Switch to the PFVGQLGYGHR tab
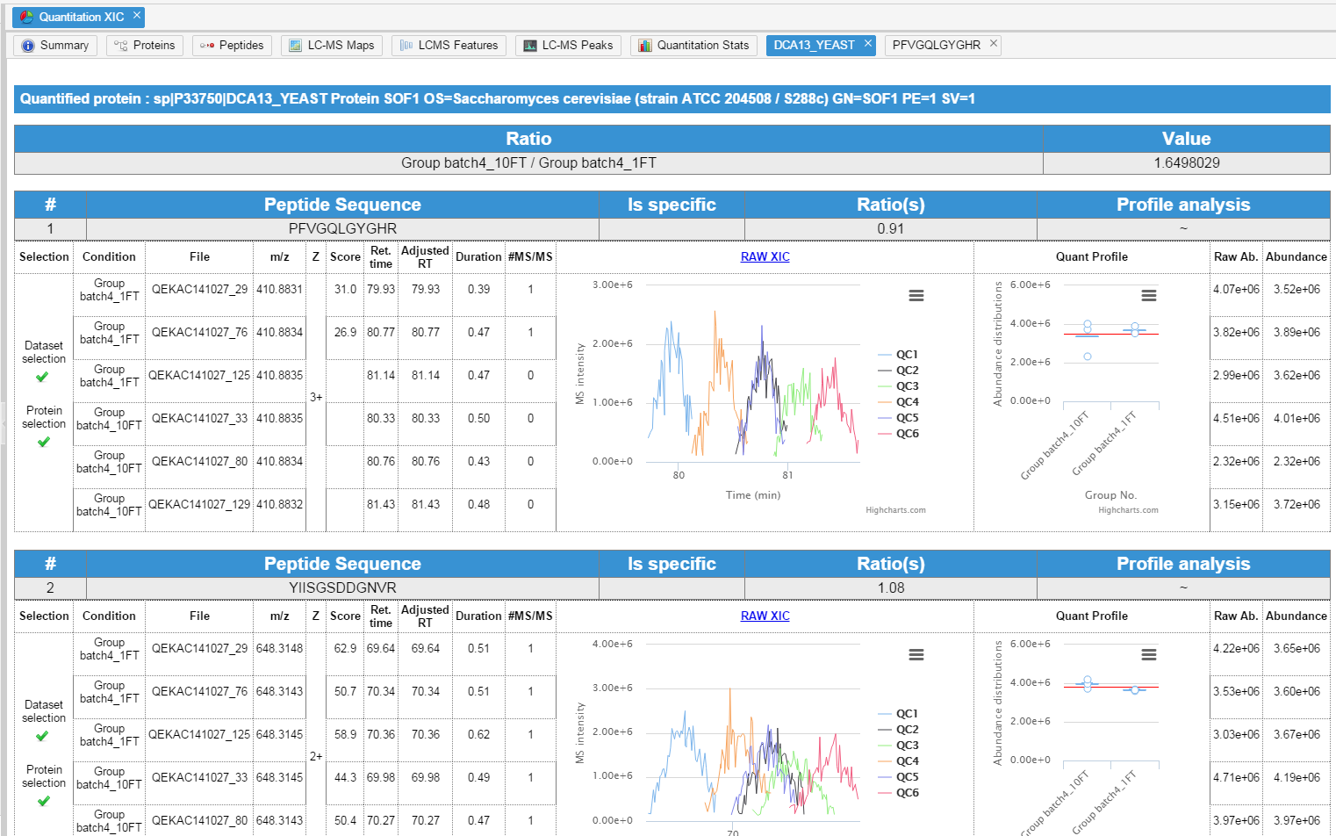 tap(936, 46)
